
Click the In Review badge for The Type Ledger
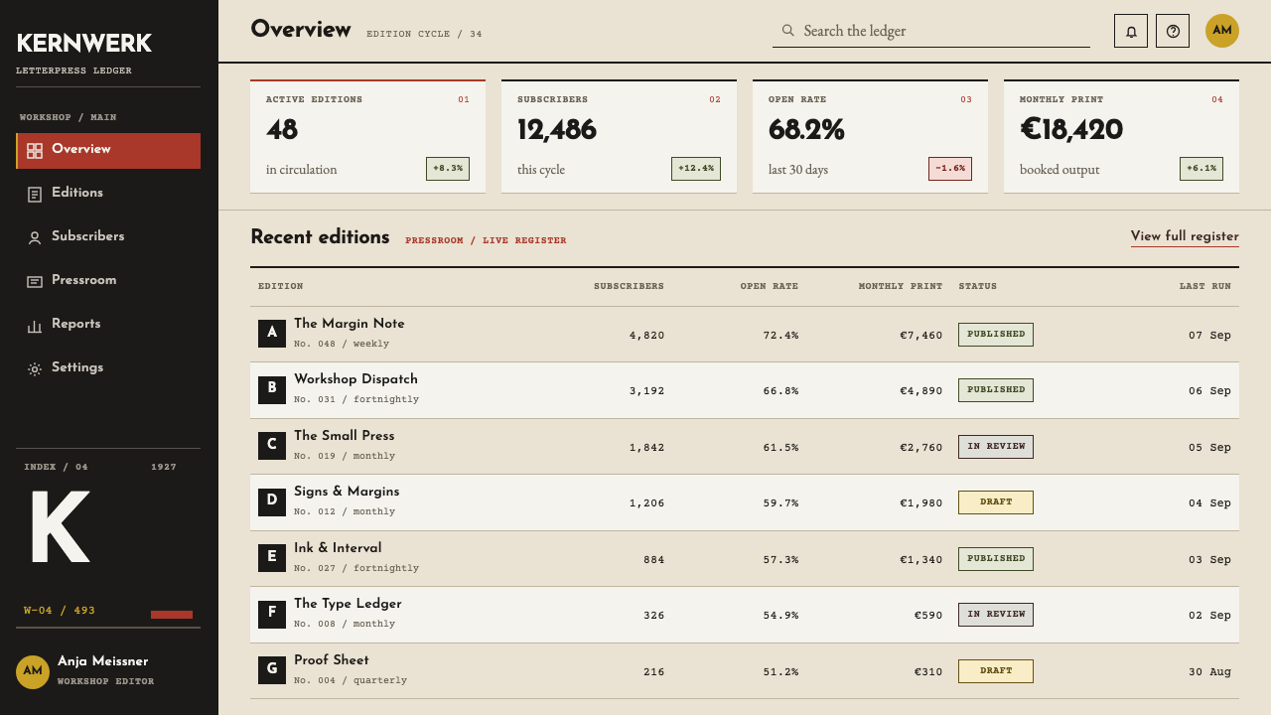[x=996, y=615]
